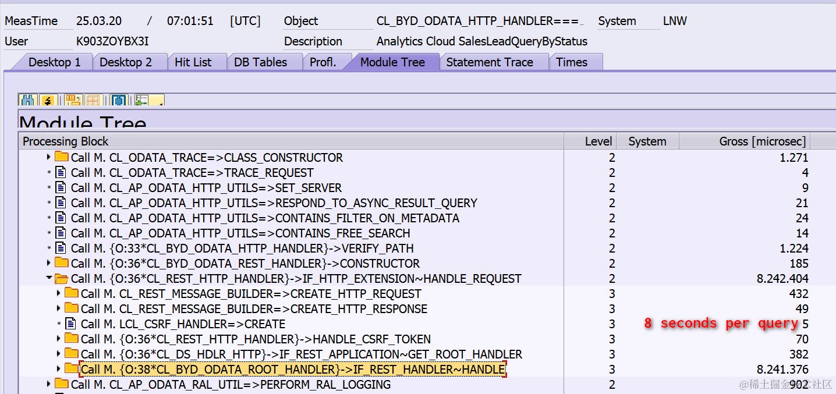Viewport: 836px width, 394px height.
Task: Click the blue display-source toolbar icon
Action: [119, 101]
